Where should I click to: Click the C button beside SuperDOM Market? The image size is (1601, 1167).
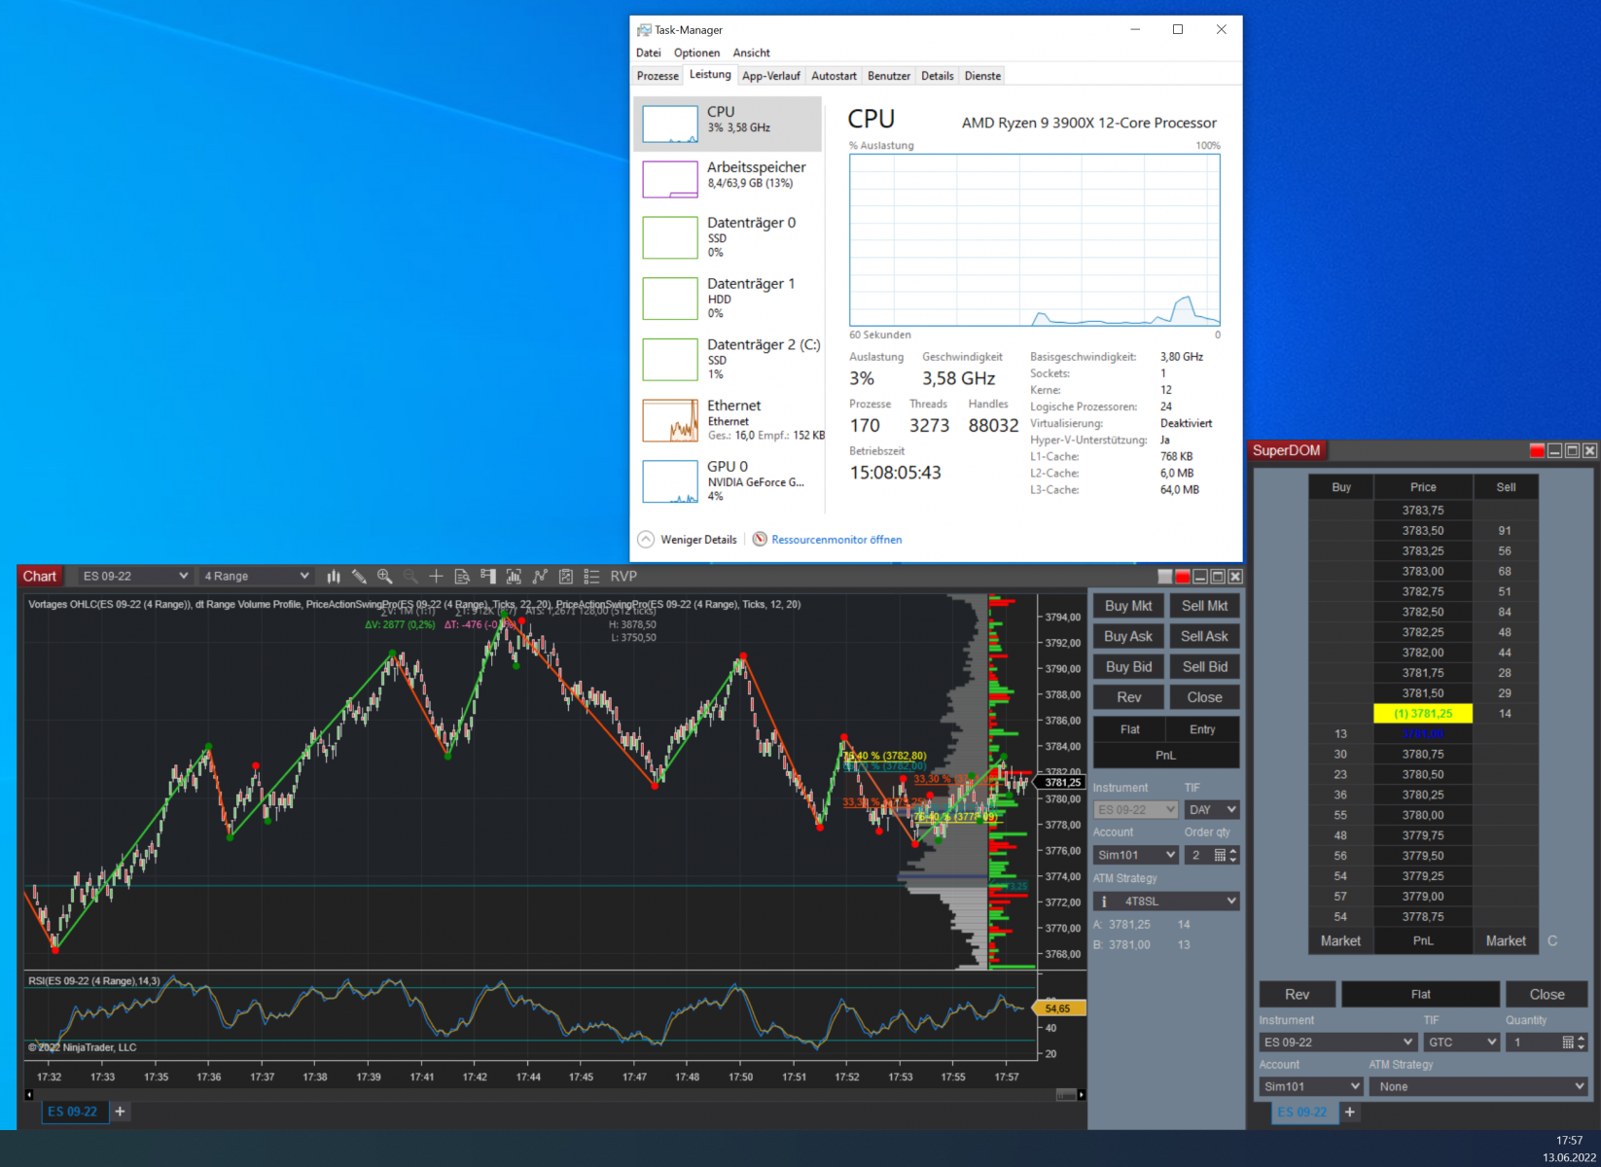click(1552, 941)
